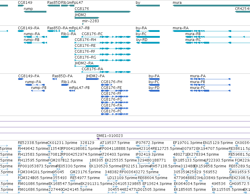The width and height of the screenshot is (250, 194).
Task: Select the RE52338.5prime EST label
Action: 33,143
